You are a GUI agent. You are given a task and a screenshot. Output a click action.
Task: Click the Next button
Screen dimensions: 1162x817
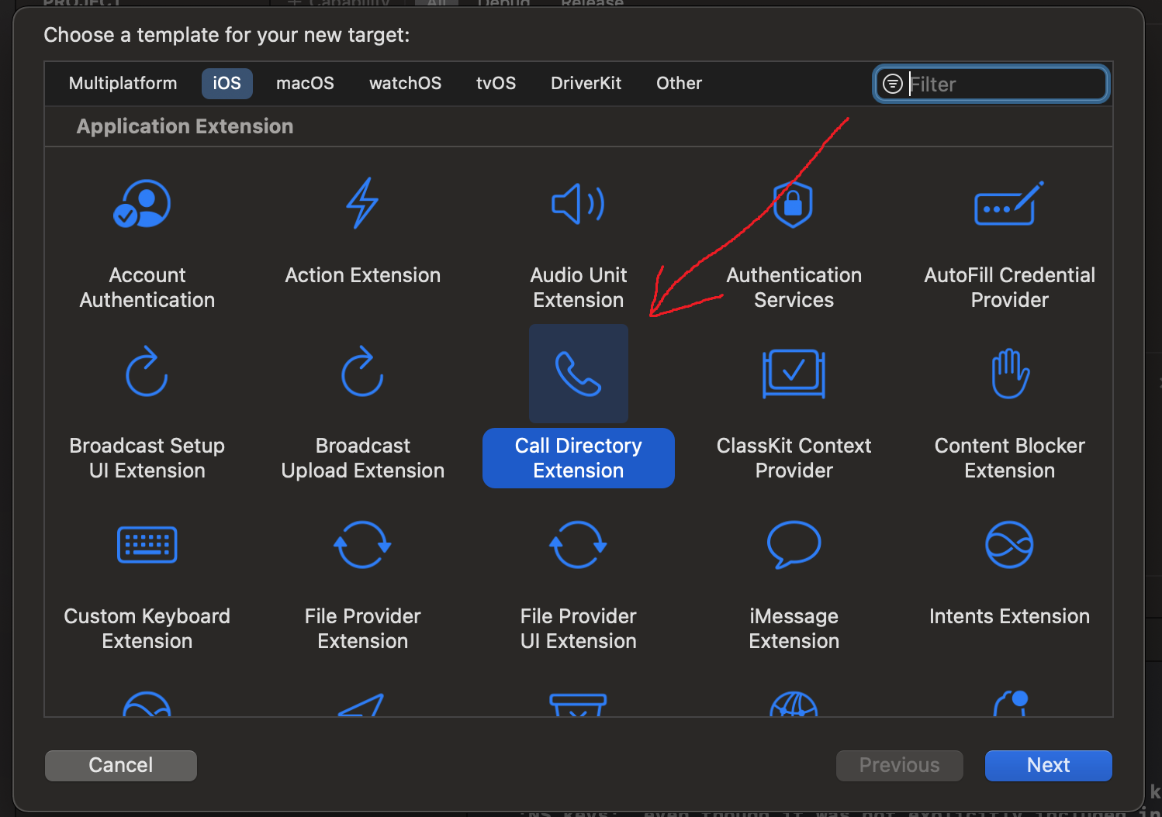1047,765
